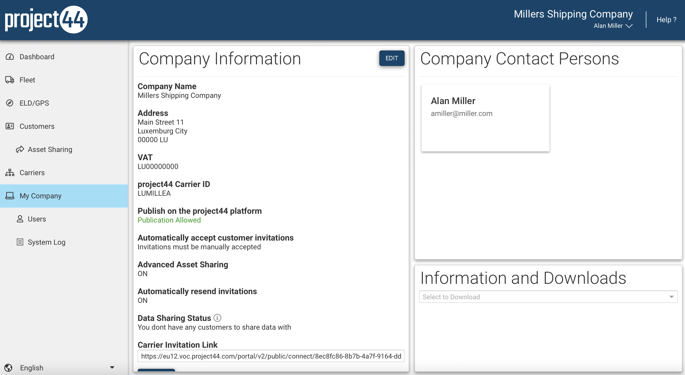Click the Data Sharing Status info icon
This screenshot has height=375, width=685.
[217, 318]
